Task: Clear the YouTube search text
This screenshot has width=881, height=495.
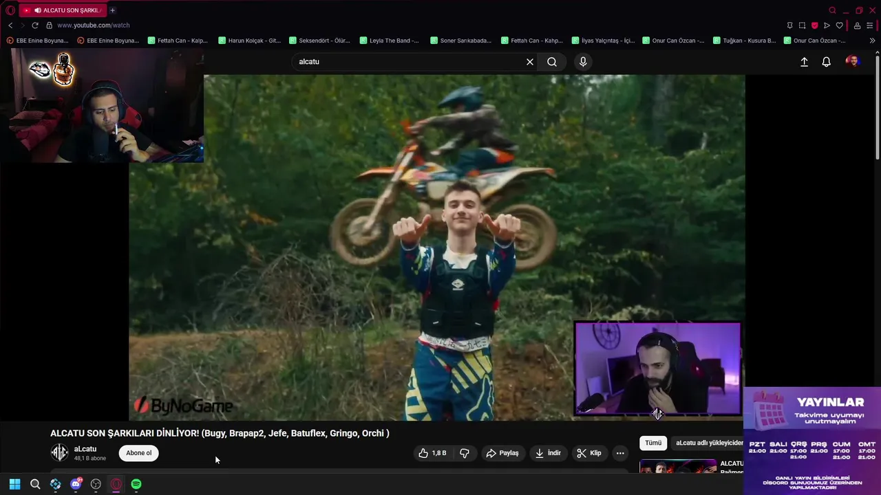Action: pyautogui.click(x=530, y=62)
